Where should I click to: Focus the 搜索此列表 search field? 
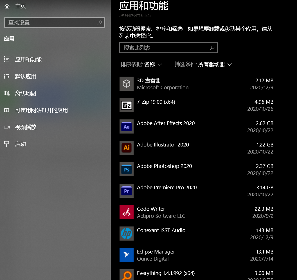coord(168,48)
